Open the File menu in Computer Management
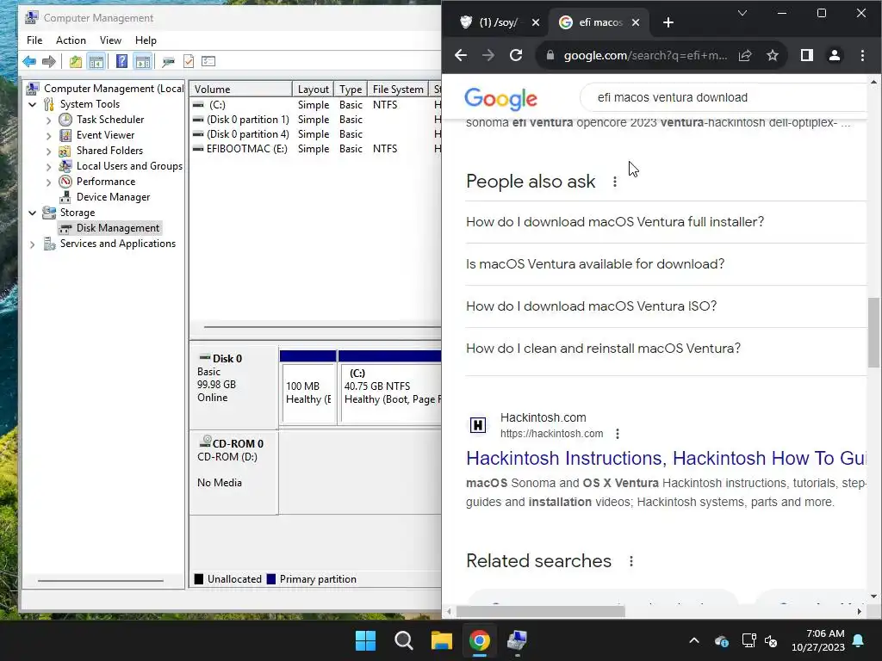The image size is (882, 661). pos(34,40)
